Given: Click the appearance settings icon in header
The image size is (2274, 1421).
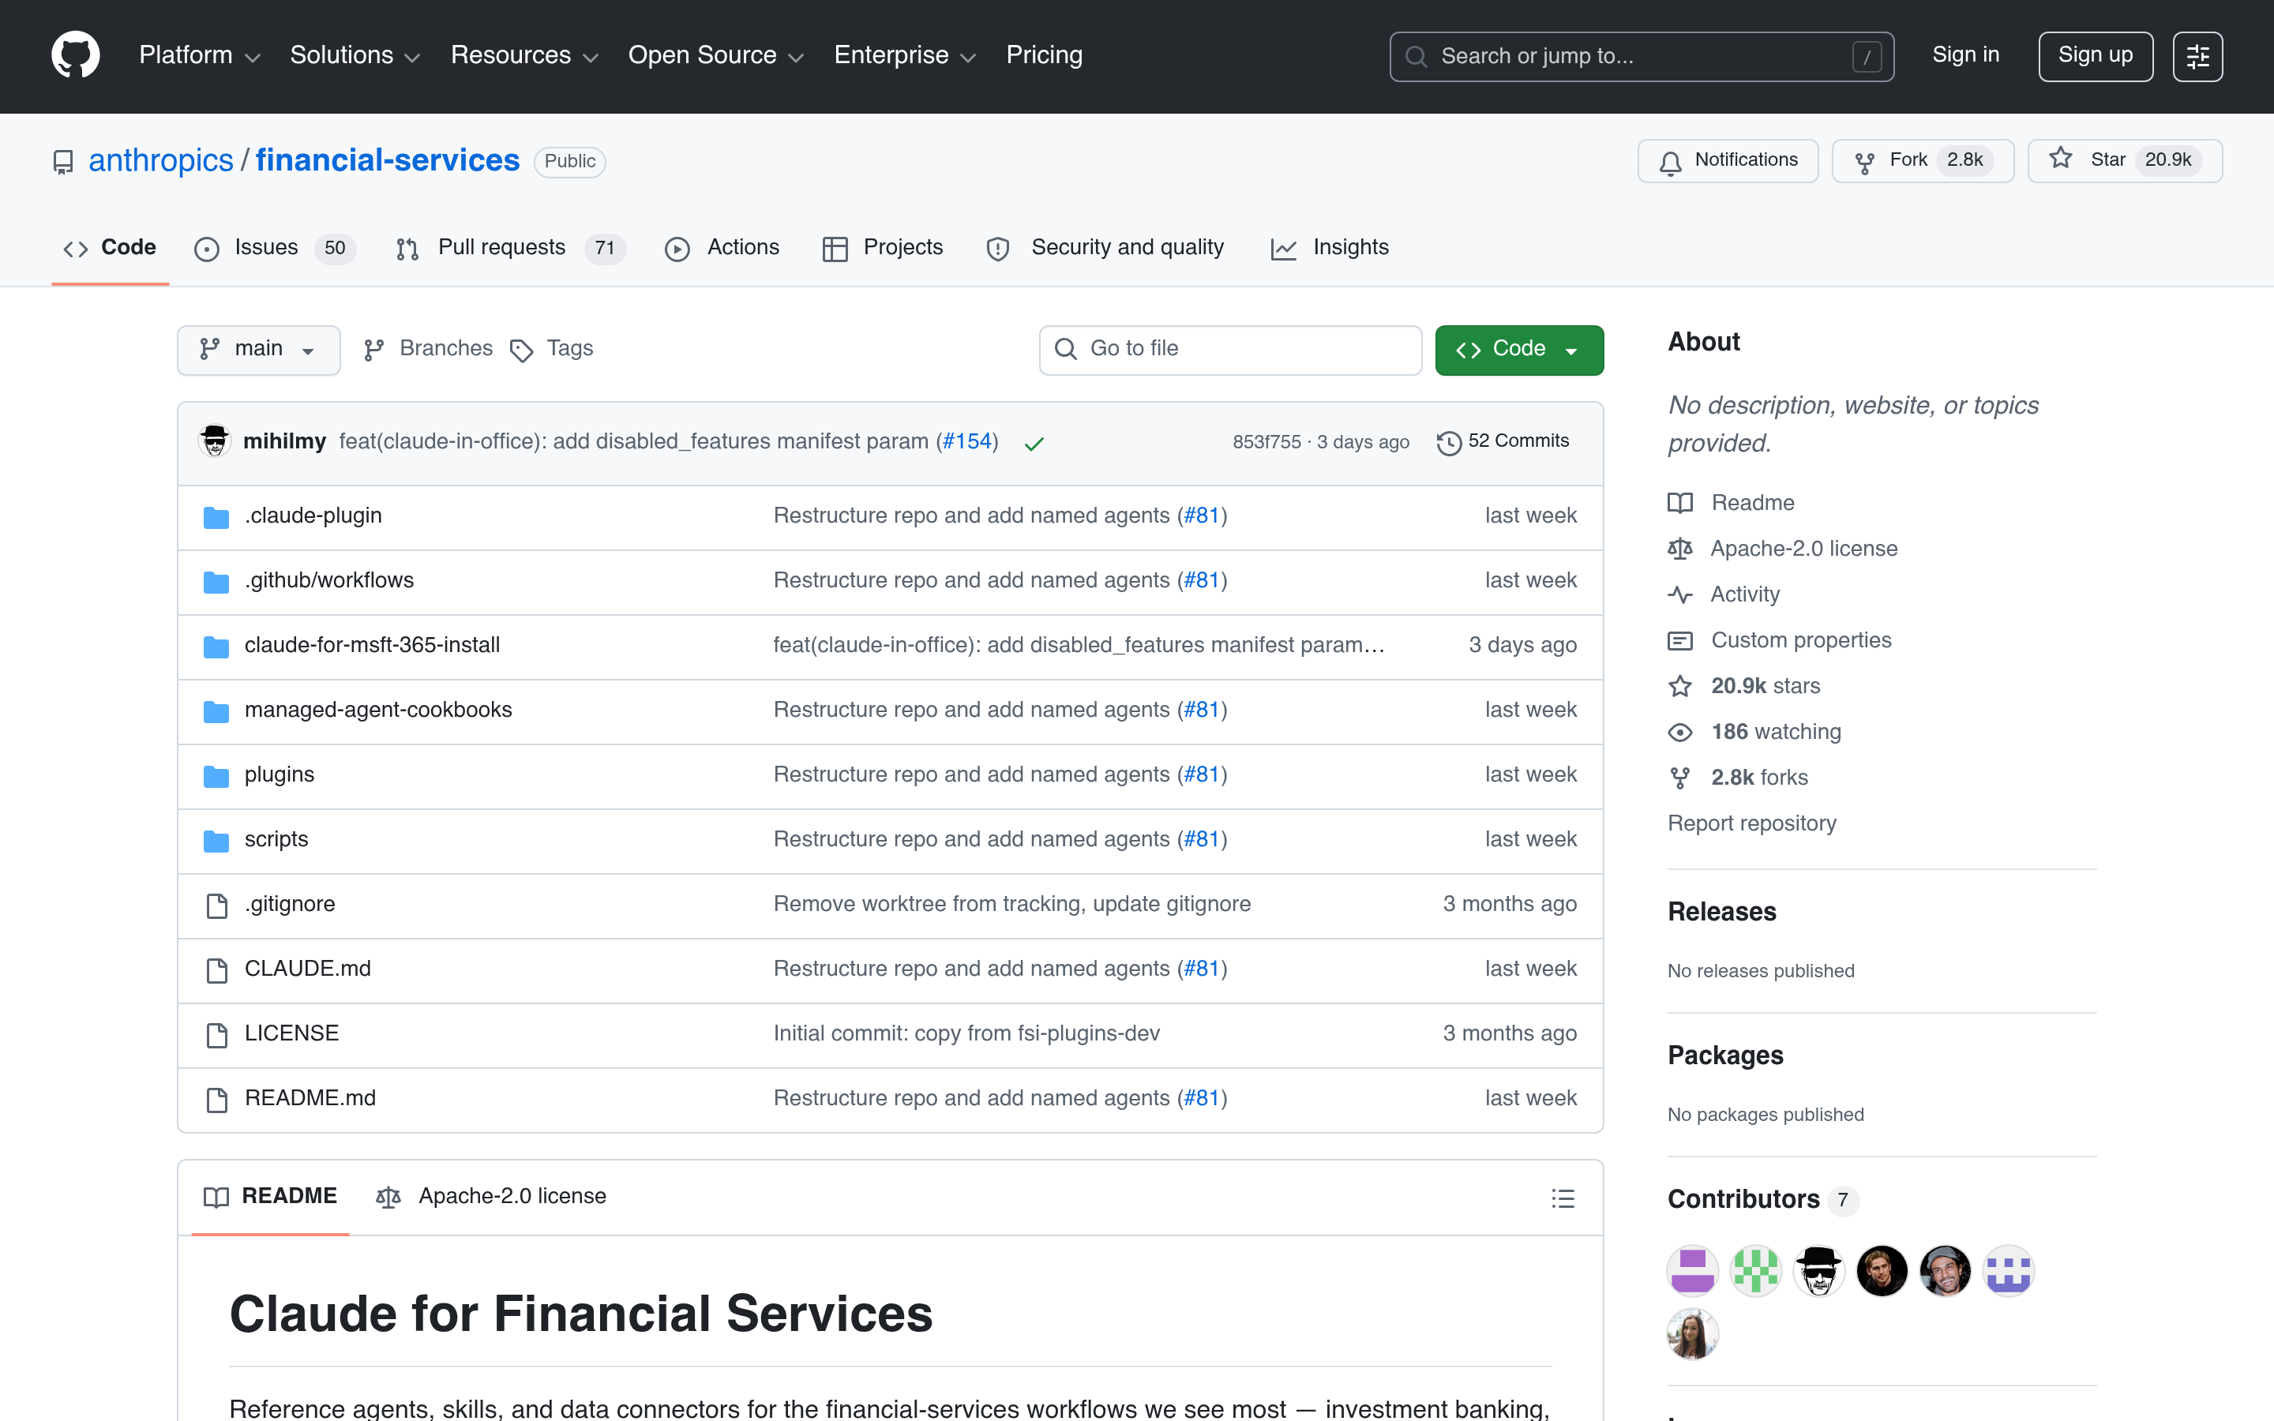Looking at the screenshot, I should [x=2197, y=56].
